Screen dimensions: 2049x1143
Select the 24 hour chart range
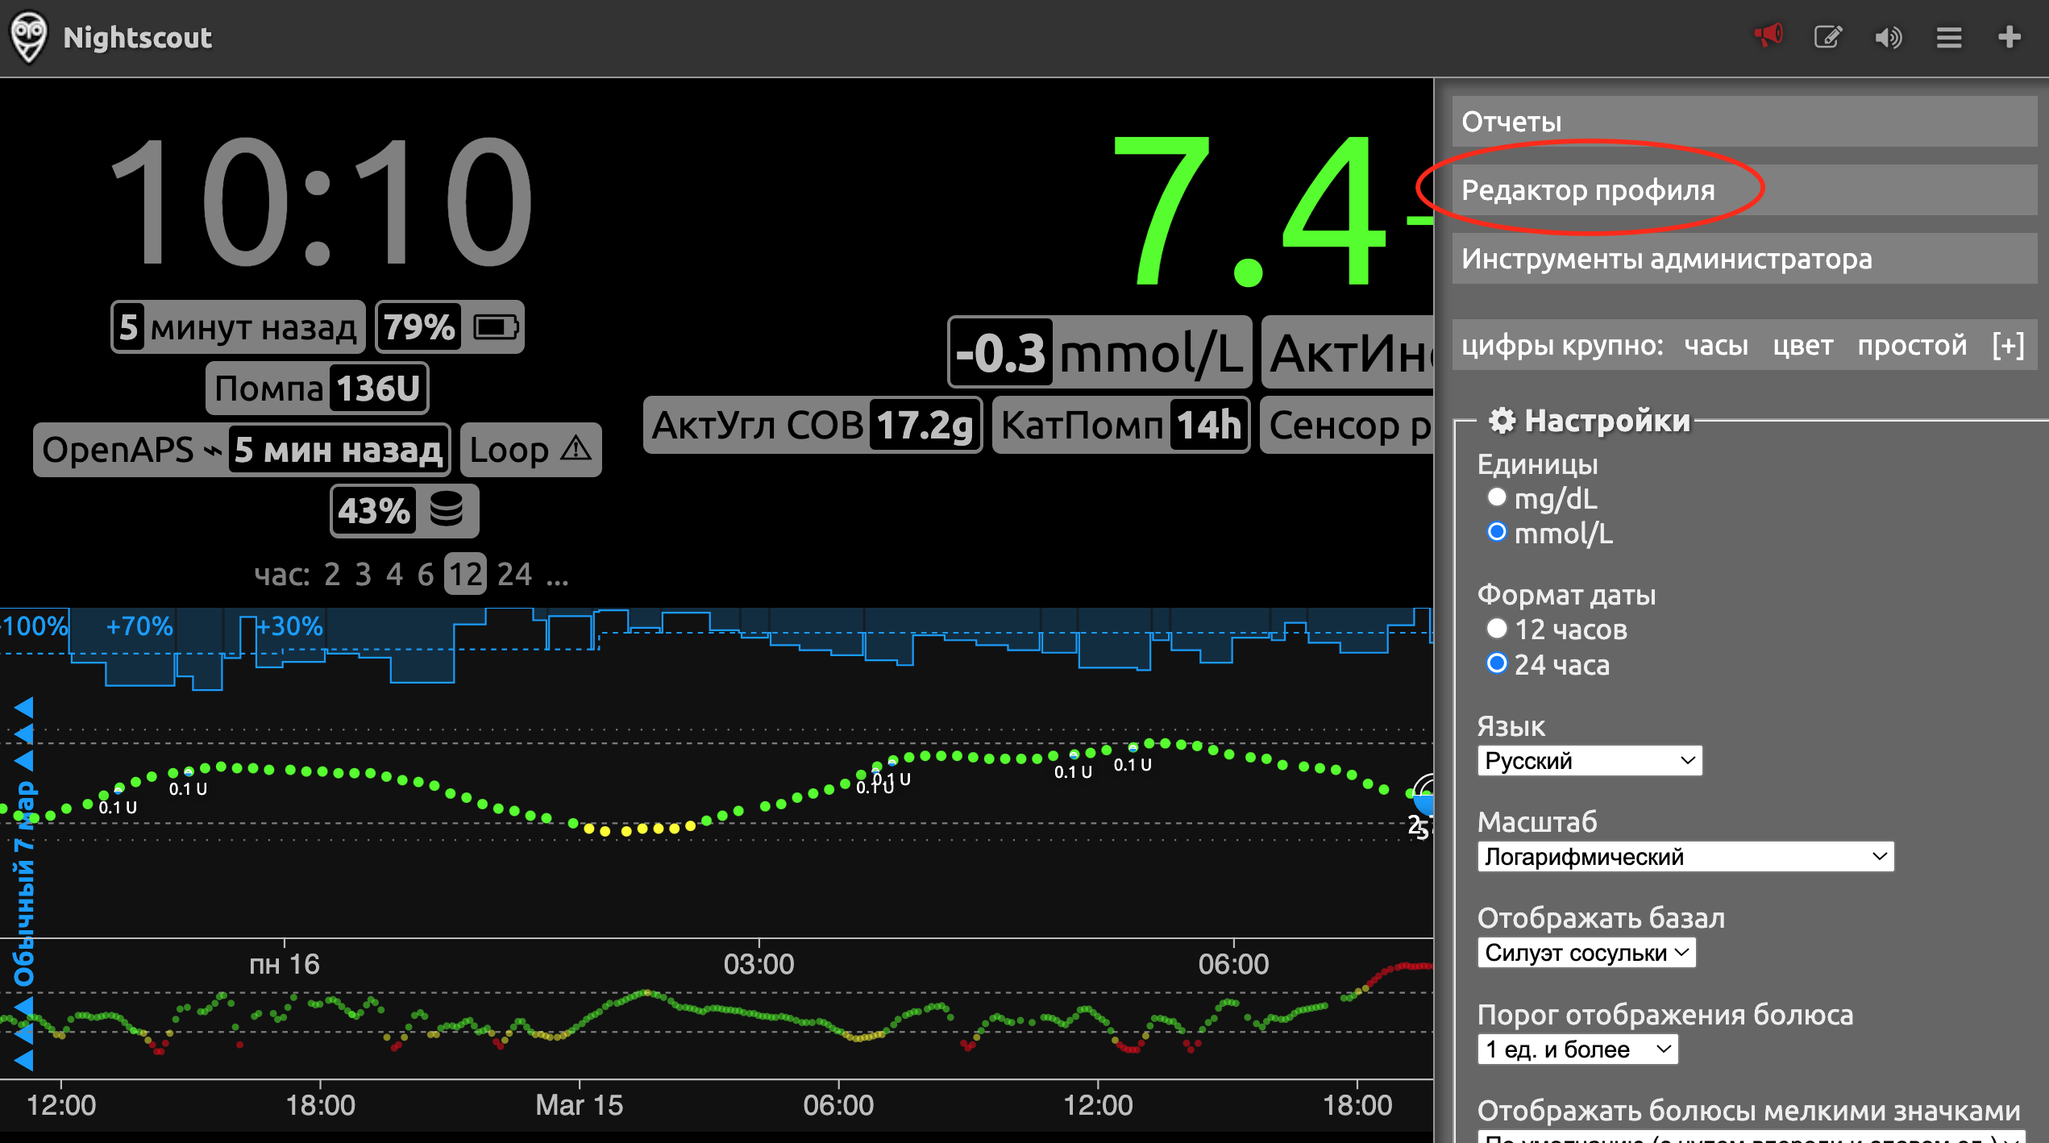tap(514, 575)
